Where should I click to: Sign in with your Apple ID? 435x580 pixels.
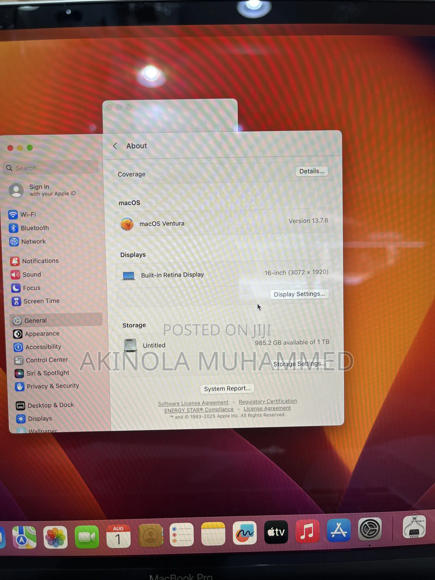pos(42,190)
